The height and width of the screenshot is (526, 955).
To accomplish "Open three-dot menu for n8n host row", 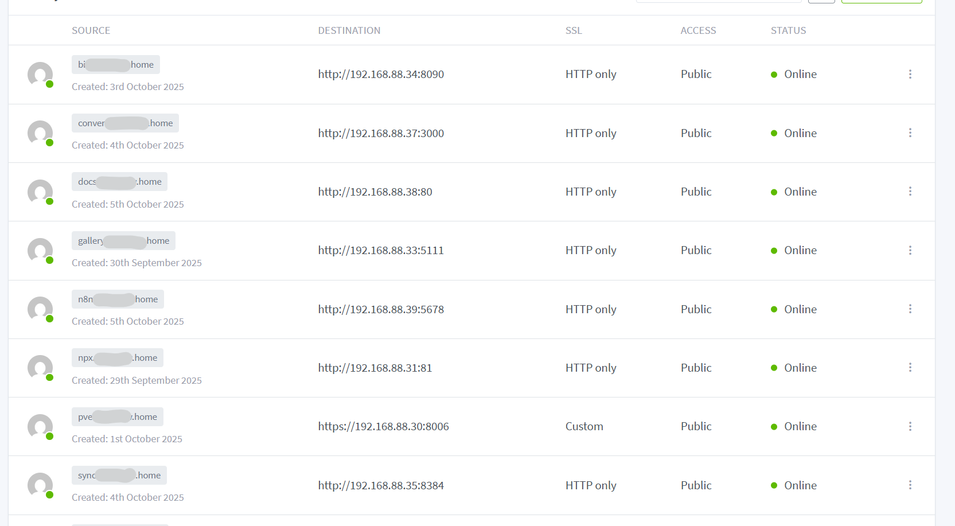I will [x=910, y=309].
